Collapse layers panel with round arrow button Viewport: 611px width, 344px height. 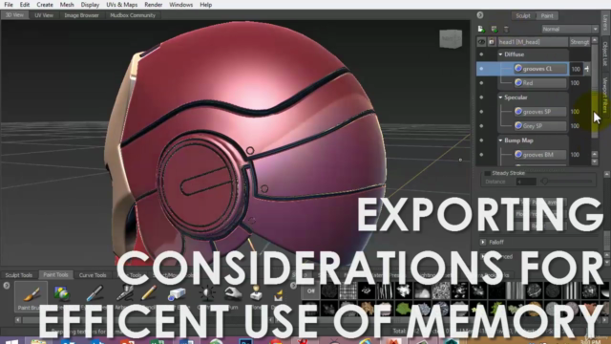coord(480,15)
